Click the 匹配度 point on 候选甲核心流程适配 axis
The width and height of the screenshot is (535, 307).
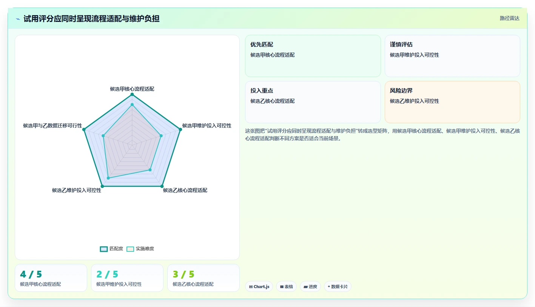[132, 94]
